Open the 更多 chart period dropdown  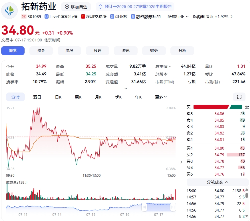coord(161,97)
